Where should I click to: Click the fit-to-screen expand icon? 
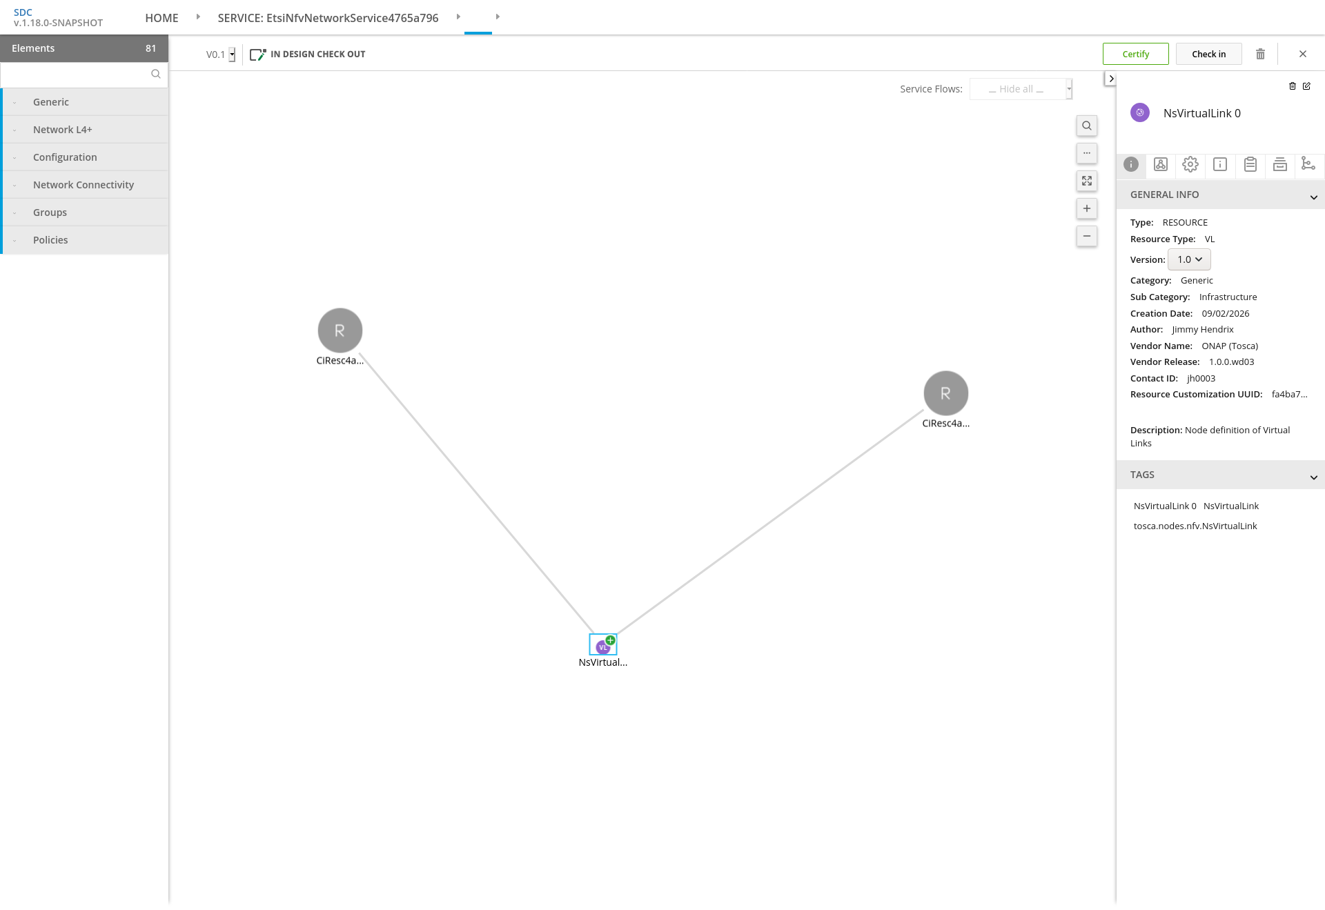tap(1086, 181)
